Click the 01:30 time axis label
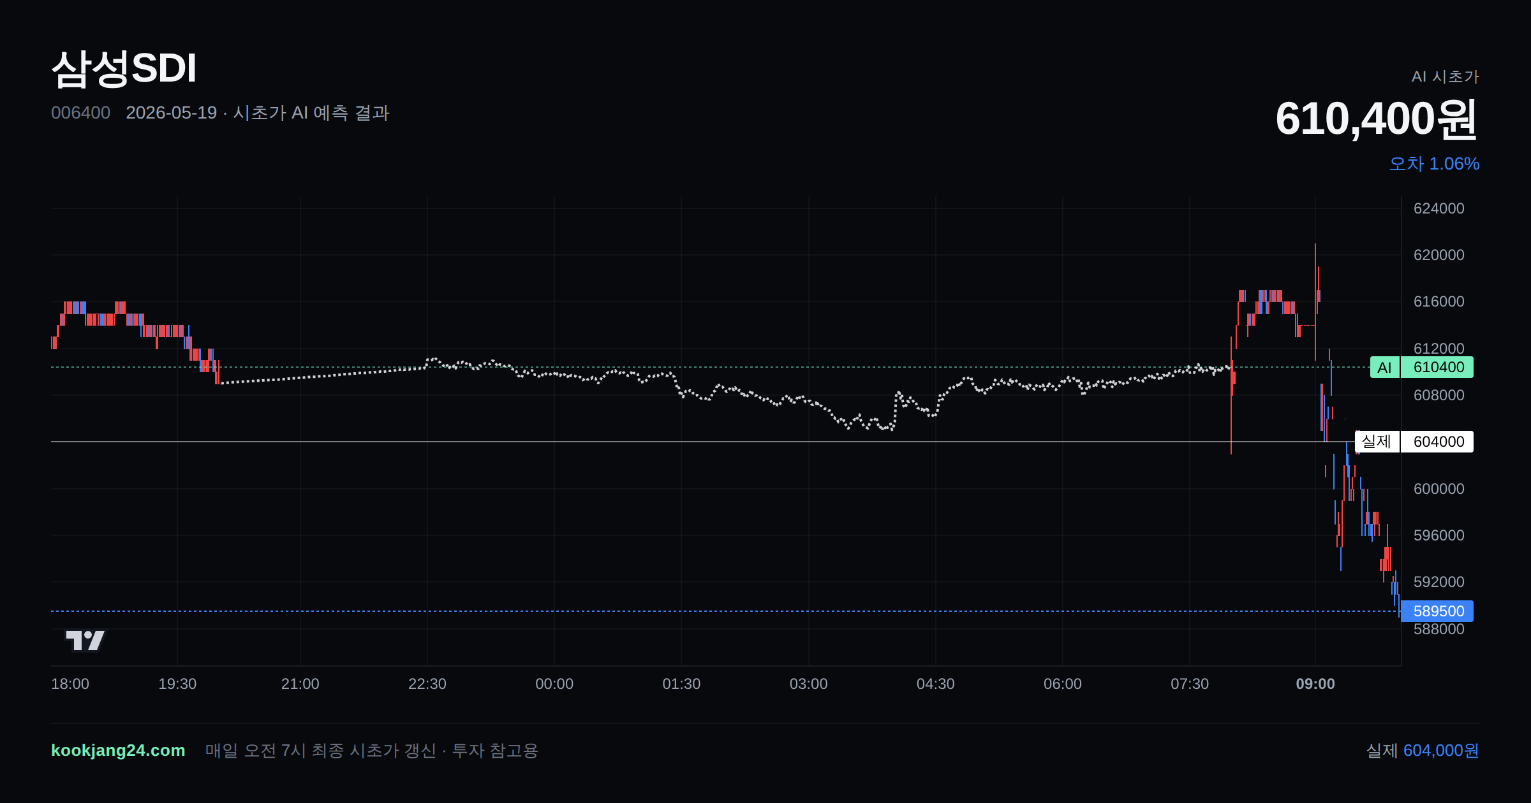The height and width of the screenshot is (803, 1531). tap(681, 684)
